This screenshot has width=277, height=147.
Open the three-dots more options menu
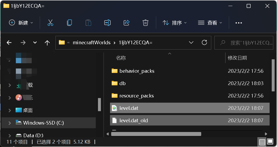[238, 23]
